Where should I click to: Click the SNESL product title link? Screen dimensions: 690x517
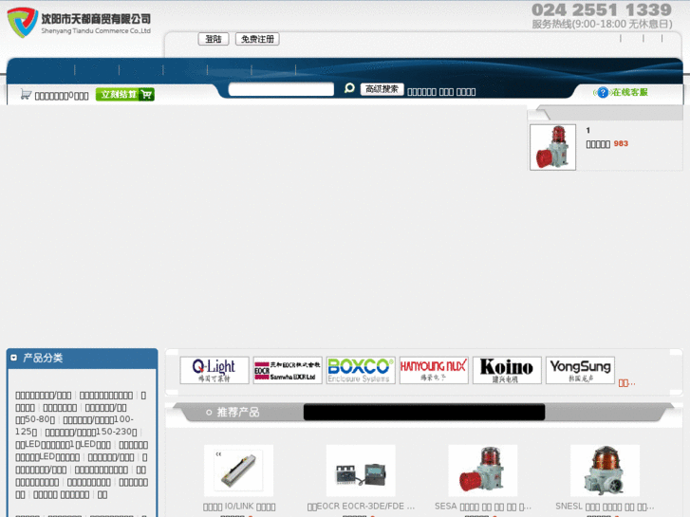605,507
